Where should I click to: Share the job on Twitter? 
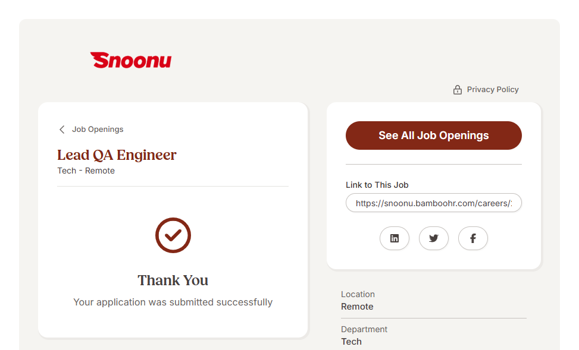coord(434,238)
